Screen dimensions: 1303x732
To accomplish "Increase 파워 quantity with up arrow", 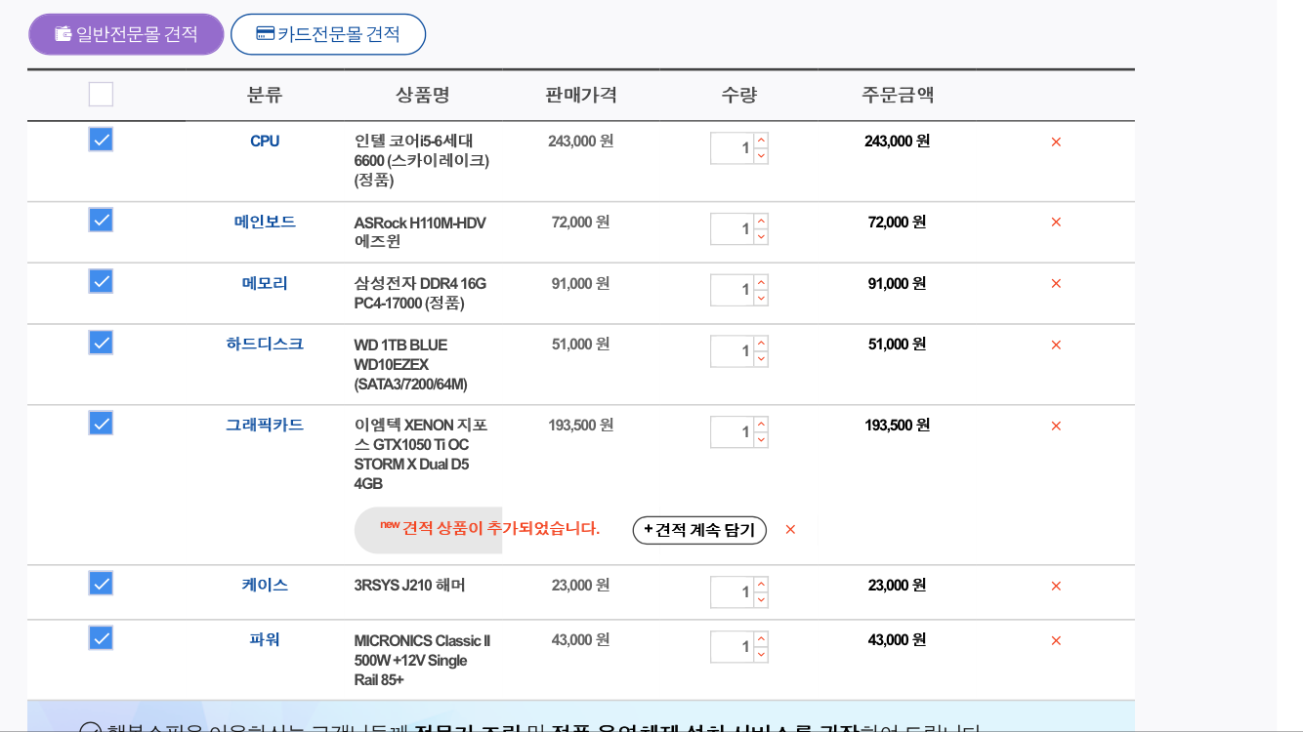I will tap(761, 638).
